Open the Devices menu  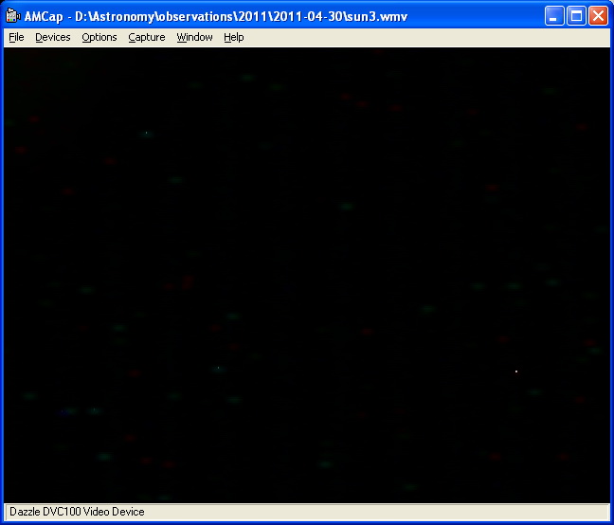[x=53, y=37]
